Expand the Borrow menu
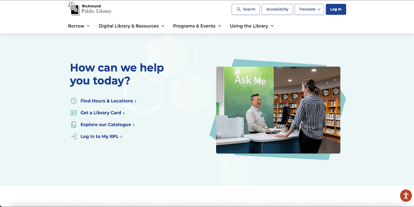The image size is (414, 207). point(79,26)
